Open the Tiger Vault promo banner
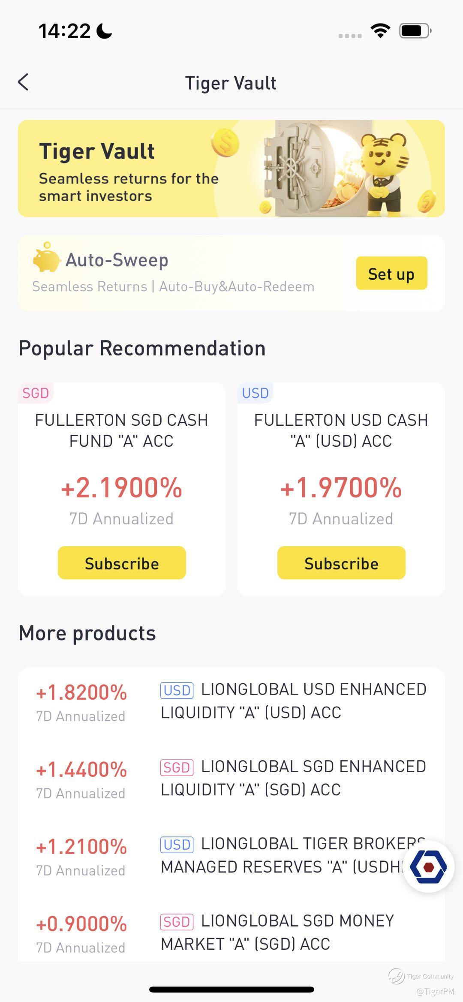Viewport: 463px width, 1002px height. pyautogui.click(x=231, y=169)
